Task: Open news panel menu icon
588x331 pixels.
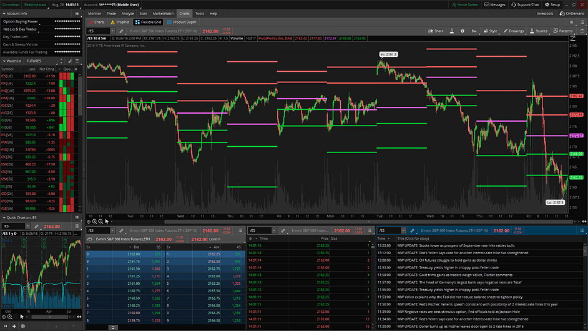Action: click(x=582, y=230)
